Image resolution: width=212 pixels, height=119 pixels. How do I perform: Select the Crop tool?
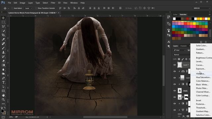point(3,35)
